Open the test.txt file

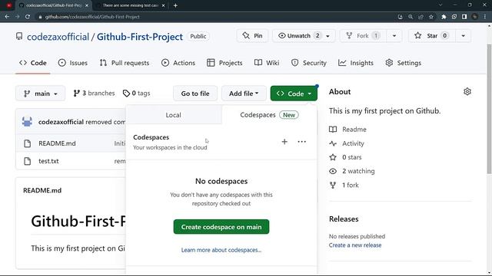[x=48, y=161]
